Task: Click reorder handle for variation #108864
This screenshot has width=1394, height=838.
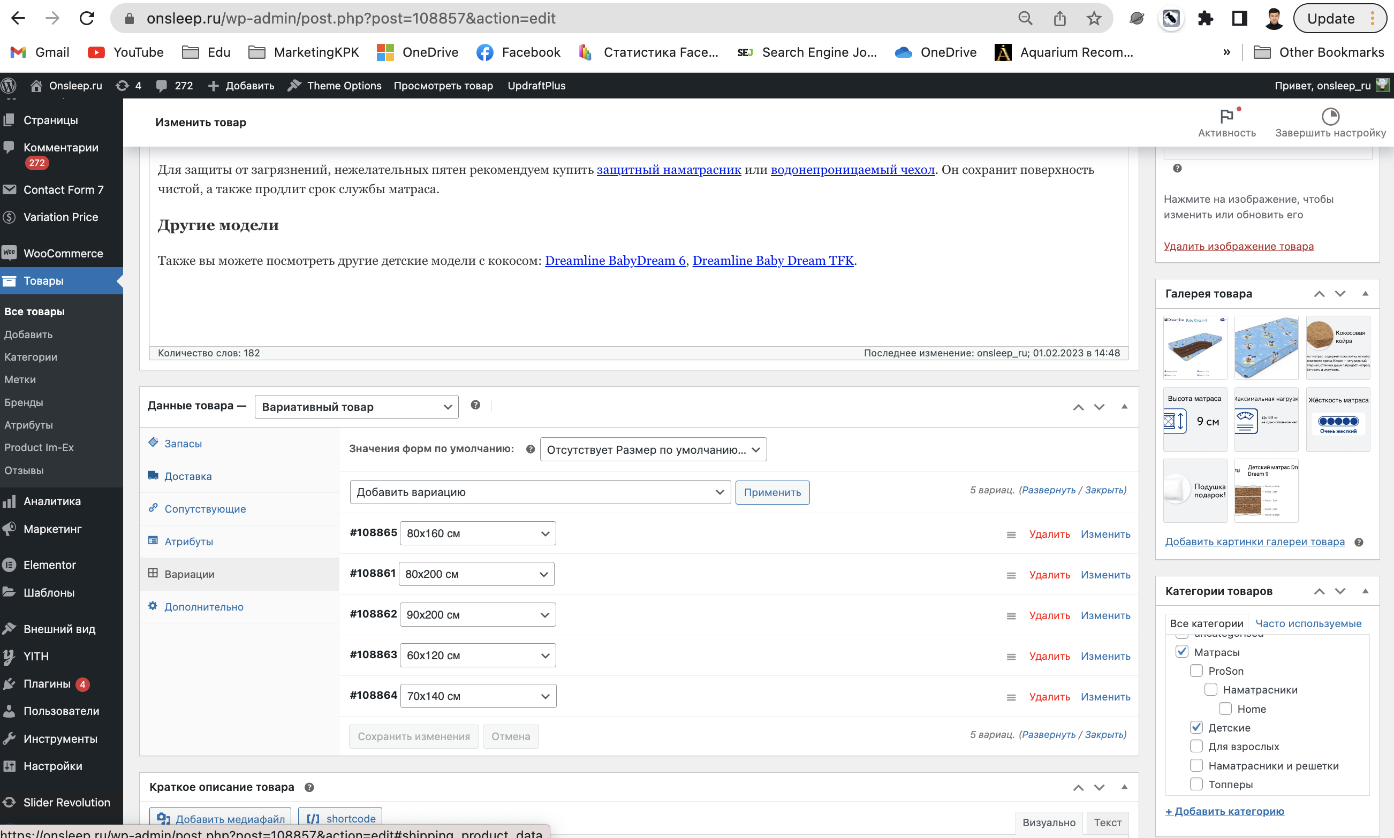Action: pyautogui.click(x=1011, y=697)
